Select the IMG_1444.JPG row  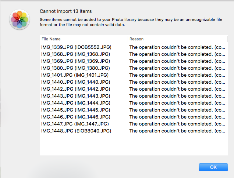75,103
